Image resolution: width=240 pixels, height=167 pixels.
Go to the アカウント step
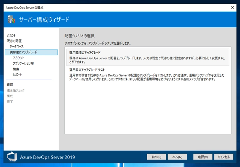18,58
